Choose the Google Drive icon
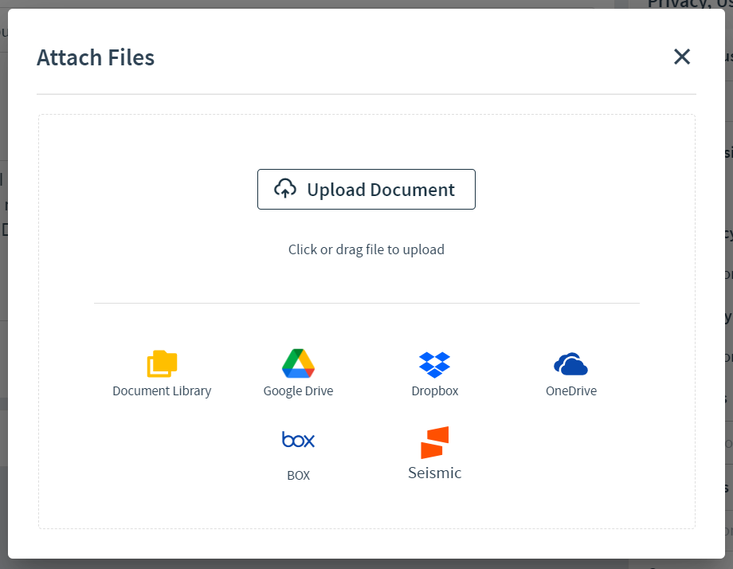This screenshot has width=733, height=569. (298, 363)
